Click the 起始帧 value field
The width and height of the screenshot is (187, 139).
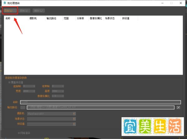(x=28, y=86)
